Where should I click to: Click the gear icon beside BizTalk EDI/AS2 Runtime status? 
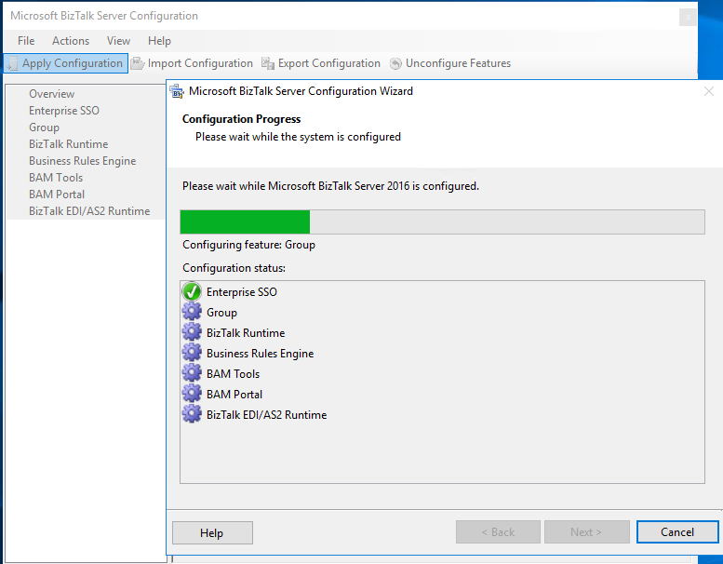pos(192,414)
